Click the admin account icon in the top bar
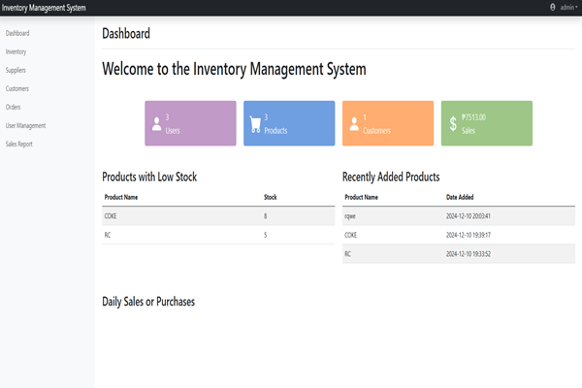582x388 pixels. (552, 7)
